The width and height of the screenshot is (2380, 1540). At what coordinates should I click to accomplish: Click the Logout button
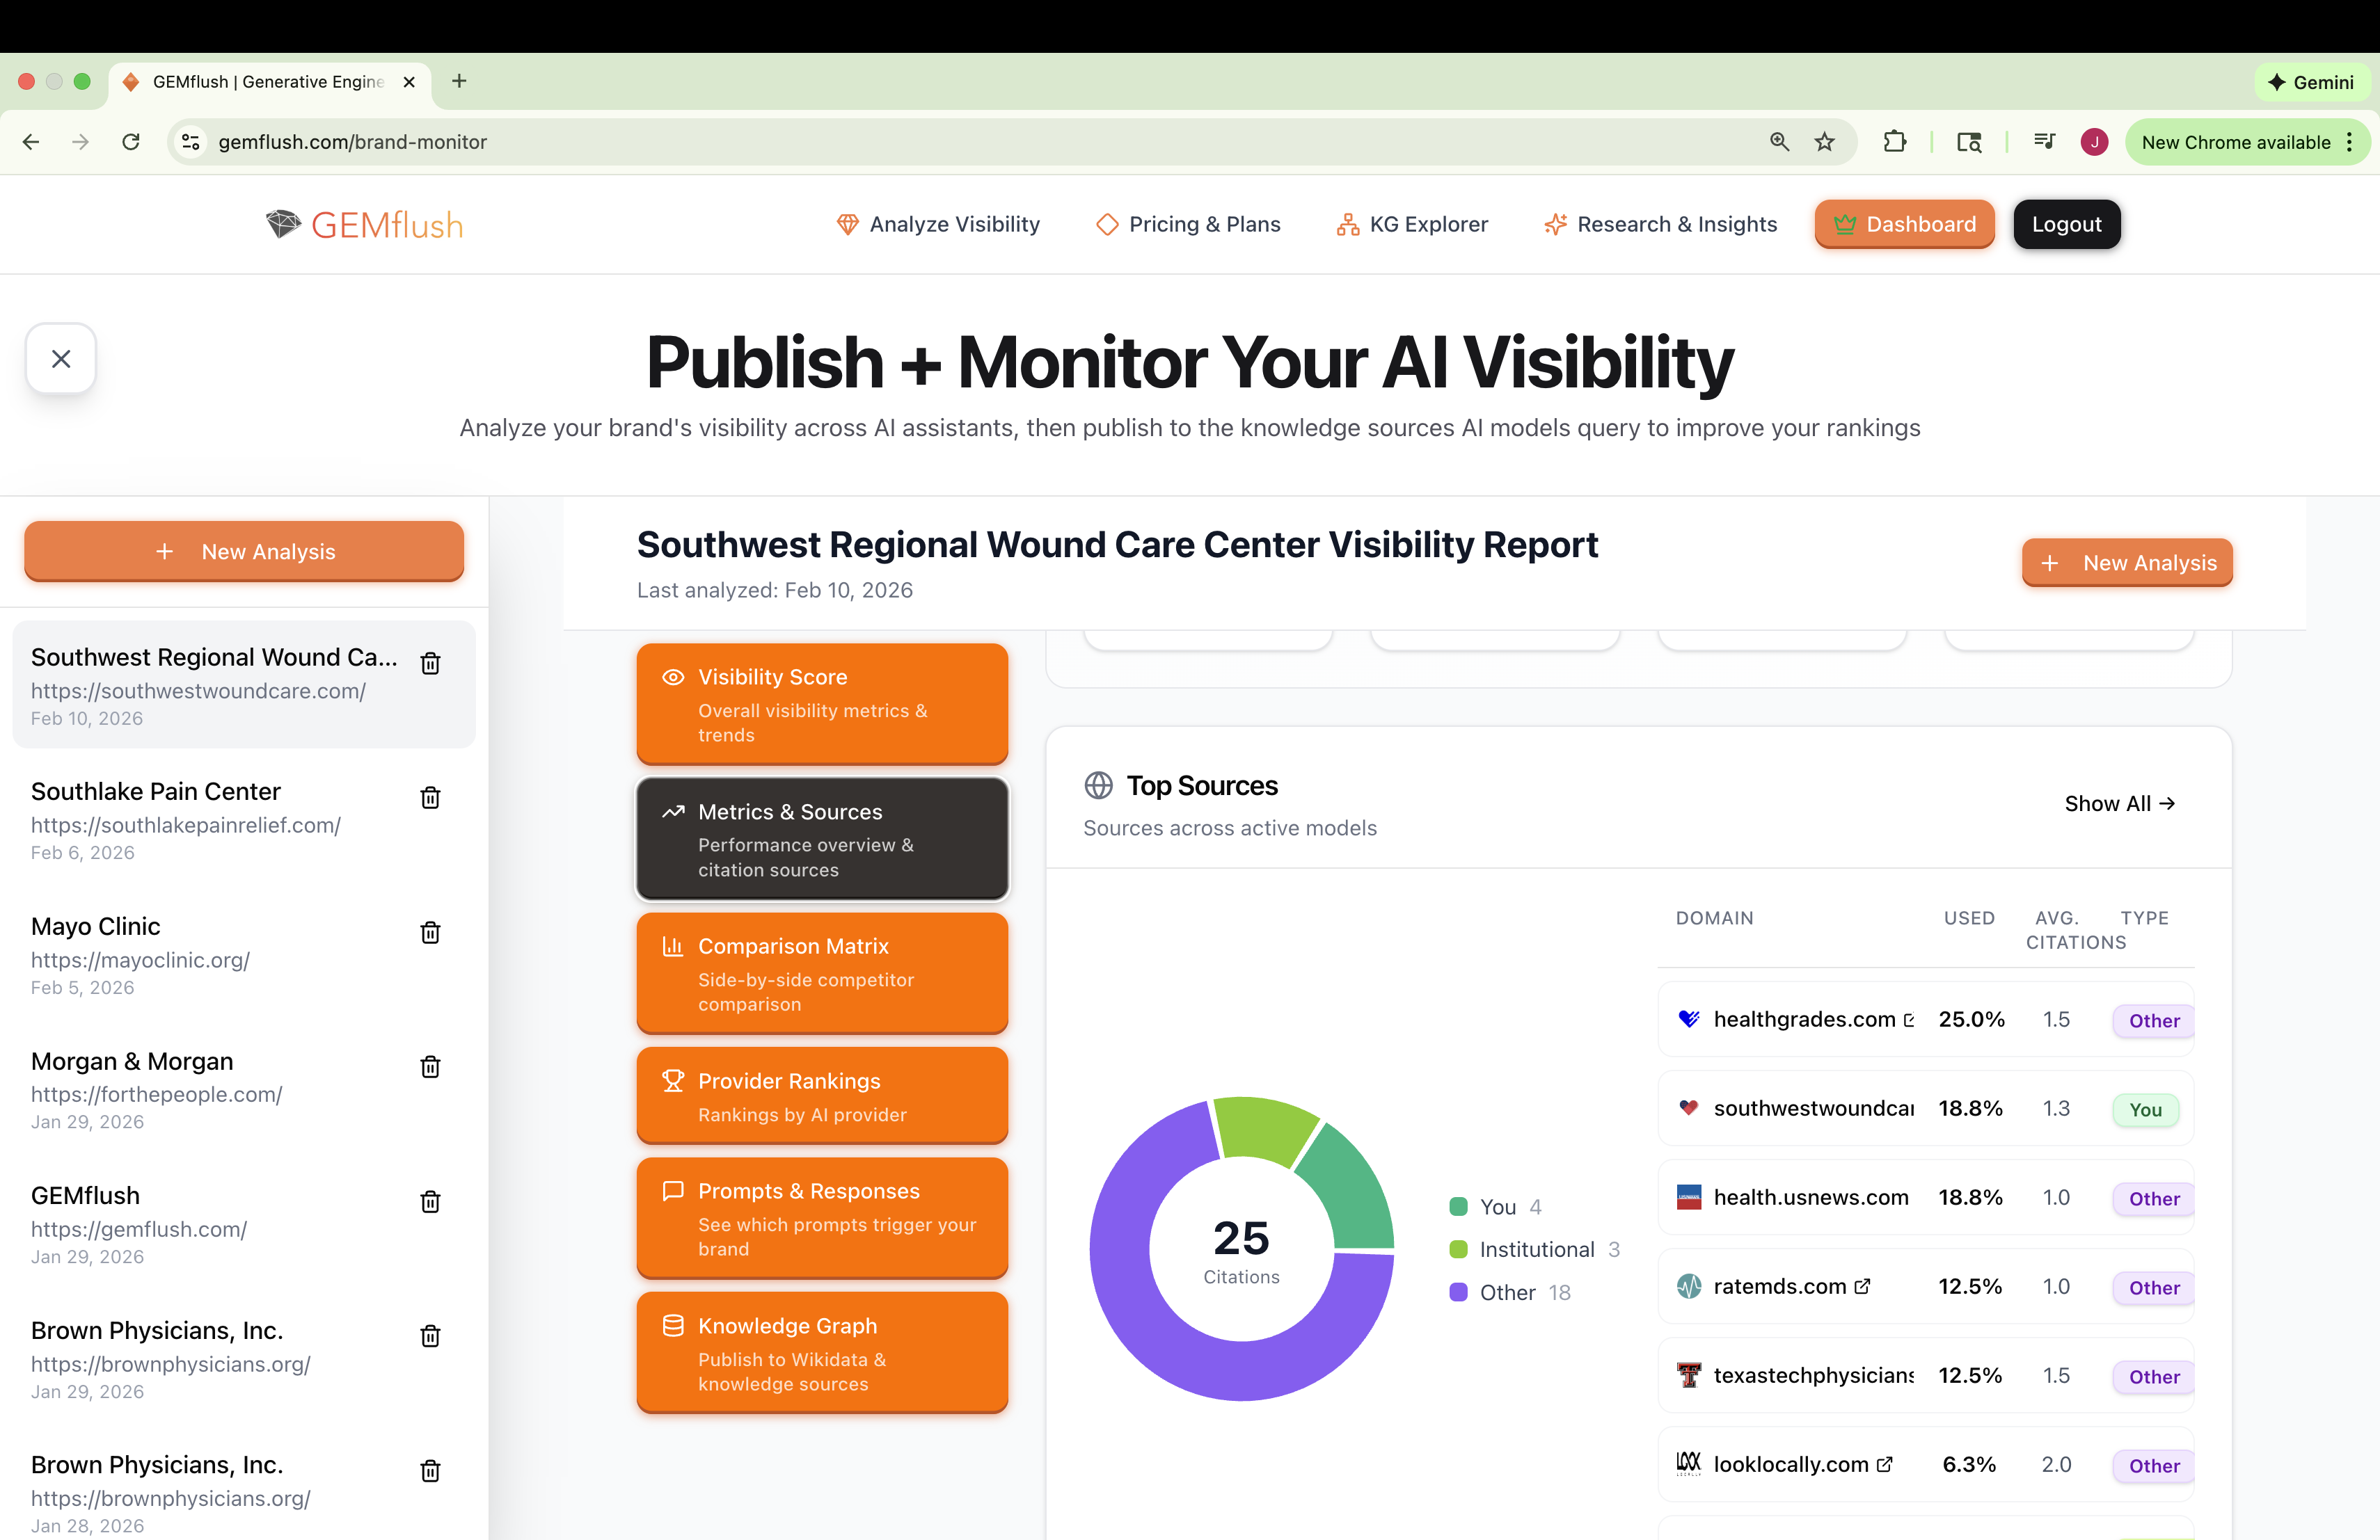point(2066,225)
